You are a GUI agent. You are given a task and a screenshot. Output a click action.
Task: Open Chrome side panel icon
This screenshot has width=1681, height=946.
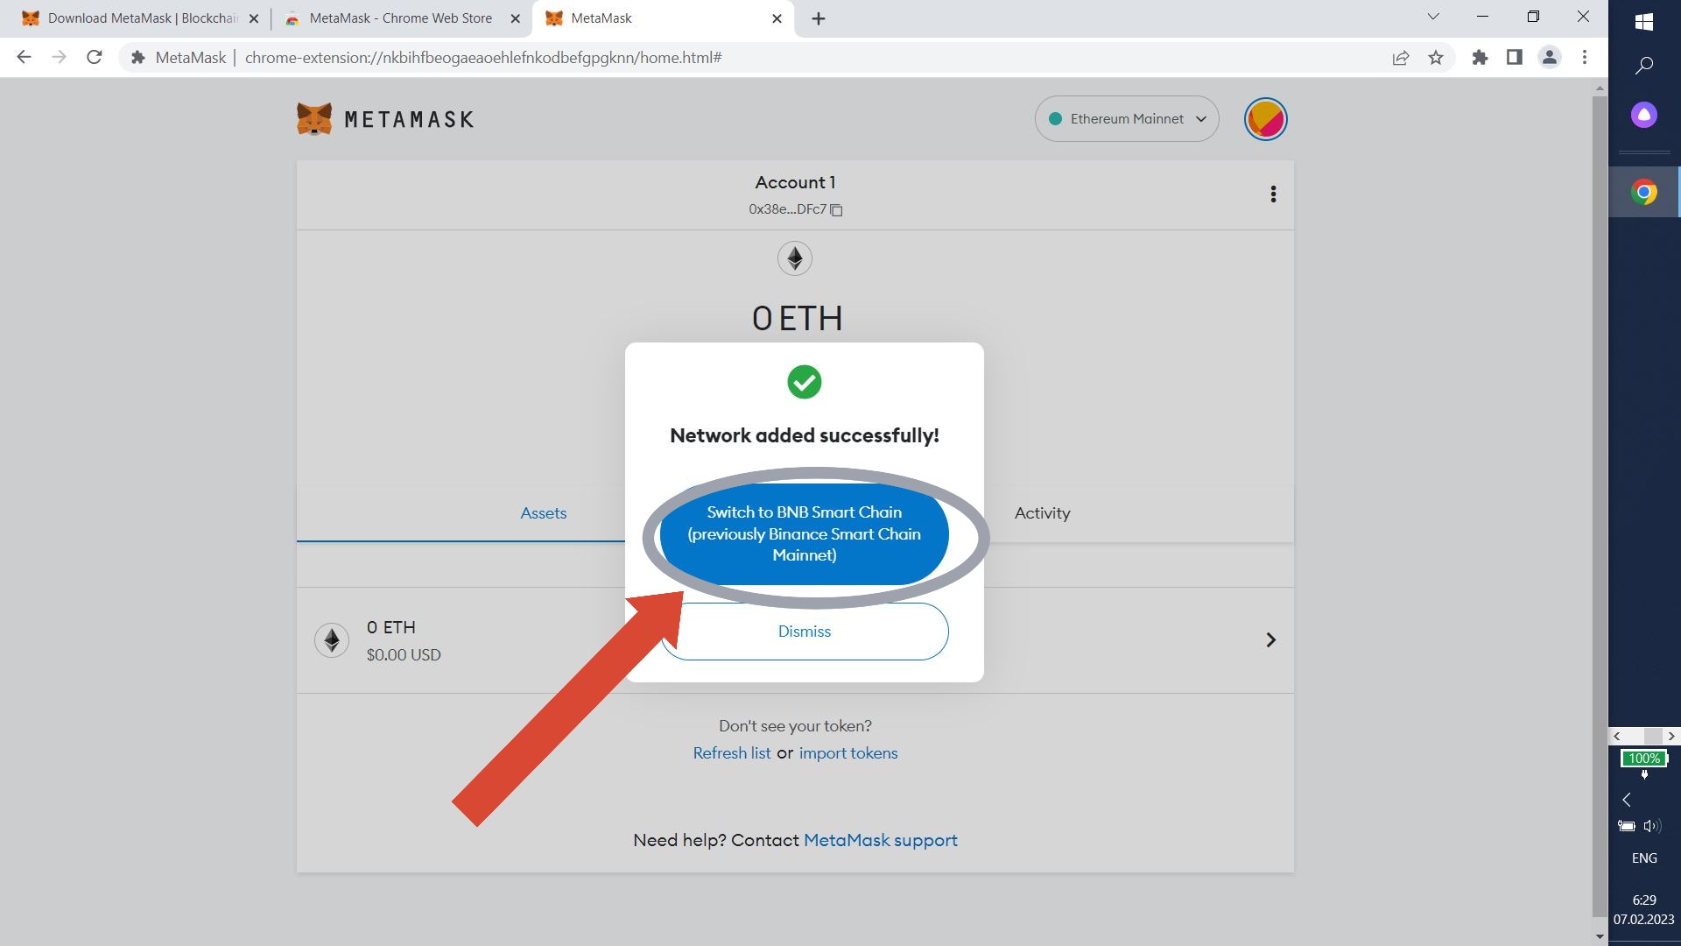[x=1514, y=58]
